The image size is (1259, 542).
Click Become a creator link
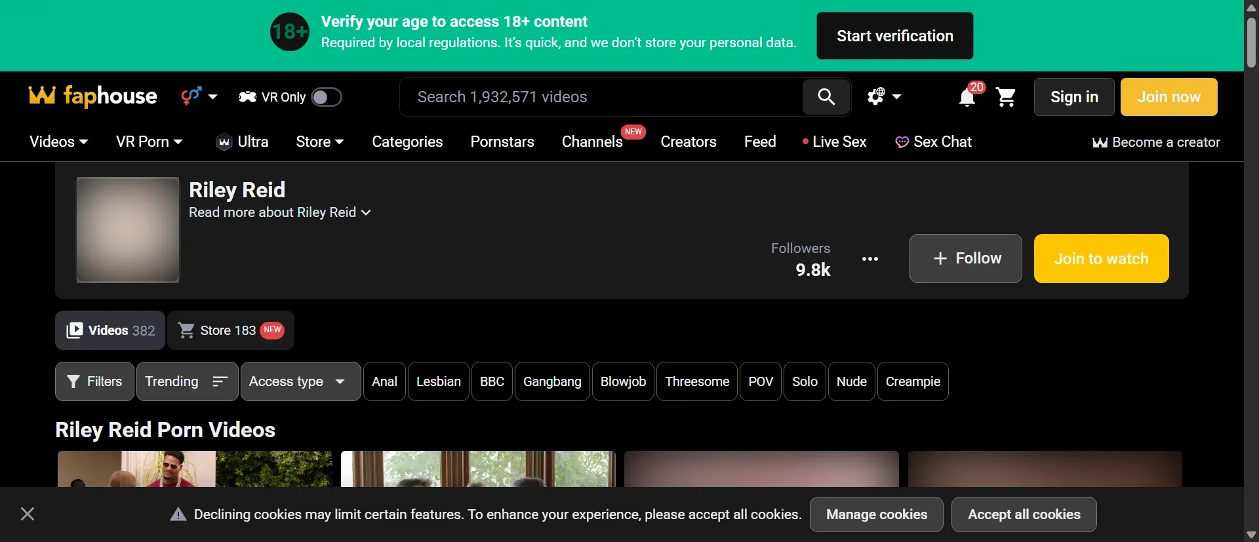(1156, 142)
